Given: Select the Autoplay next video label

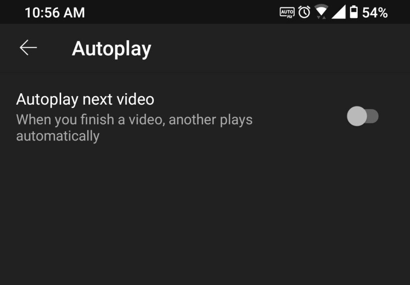Looking at the screenshot, I should [85, 100].
